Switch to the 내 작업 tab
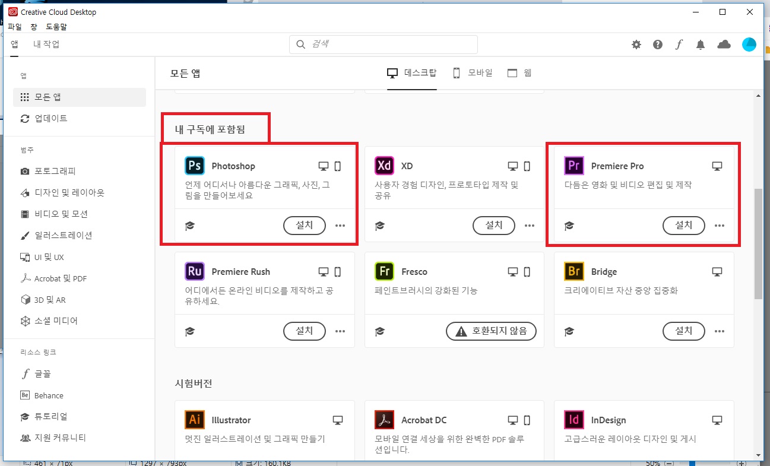The height and width of the screenshot is (466, 770). point(46,45)
